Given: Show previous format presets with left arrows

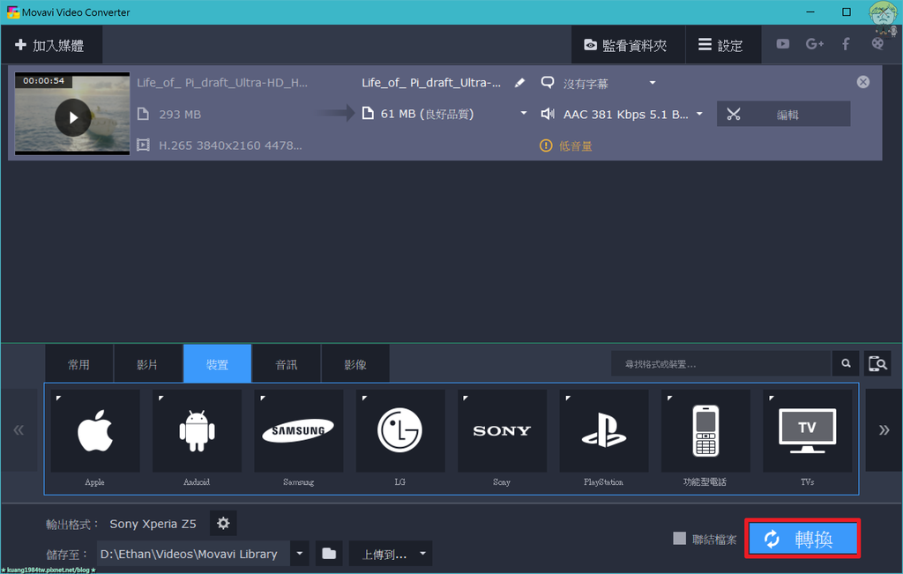Looking at the screenshot, I should tap(19, 430).
